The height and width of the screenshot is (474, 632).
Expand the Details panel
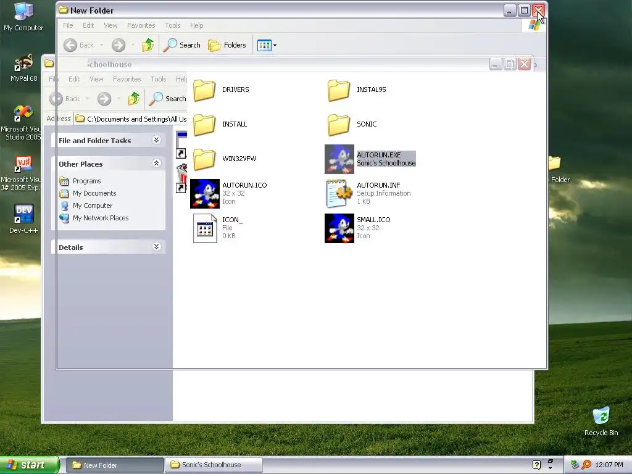(x=156, y=247)
